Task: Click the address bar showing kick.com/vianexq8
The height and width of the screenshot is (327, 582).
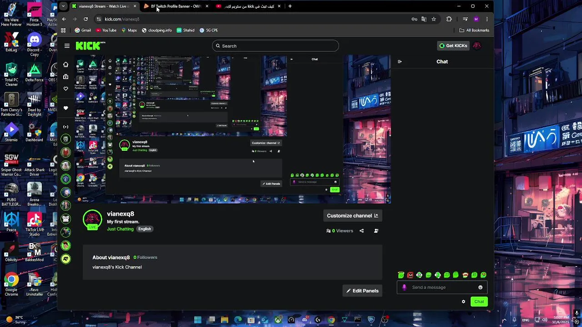Action: 250,19
